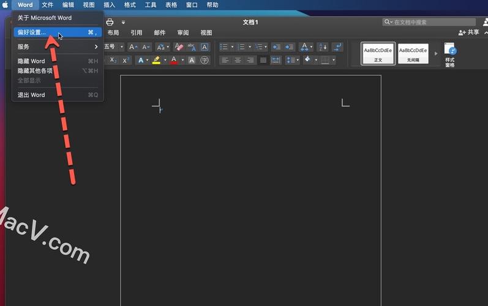This screenshot has width=488, height=306.
Task: Click the clear formatting eraser icon
Action: (x=179, y=47)
